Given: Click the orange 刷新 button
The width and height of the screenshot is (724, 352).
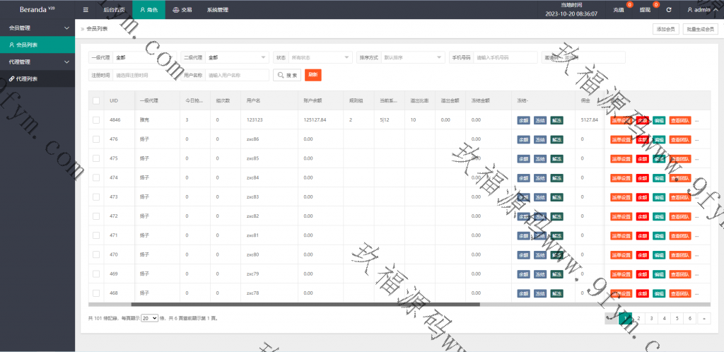Looking at the screenshot, I should (313, 75).
